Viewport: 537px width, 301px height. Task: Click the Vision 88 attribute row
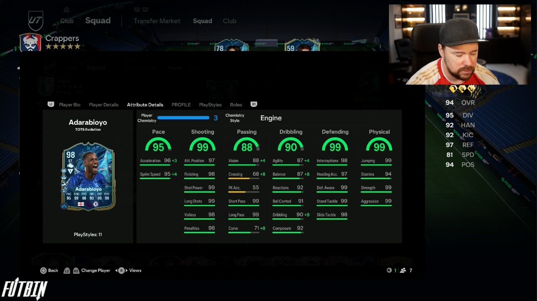pyautogui.click(x=247, y=161)
